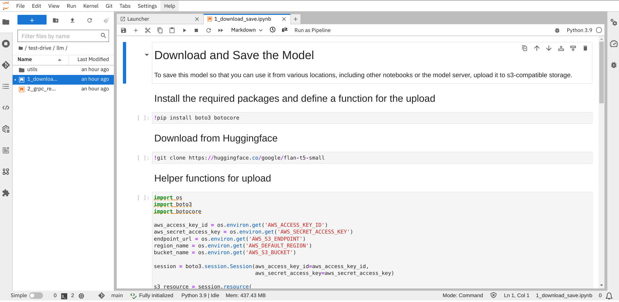Open the Kernel menu

(91, 6)
